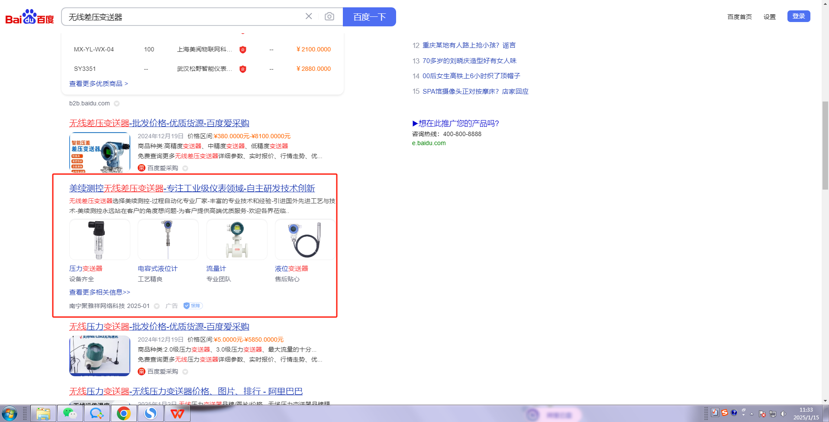Open 设置 in the top navigation
Viewport: 829px width, 422px height.
pyautogui.click(x=769, y=17)
